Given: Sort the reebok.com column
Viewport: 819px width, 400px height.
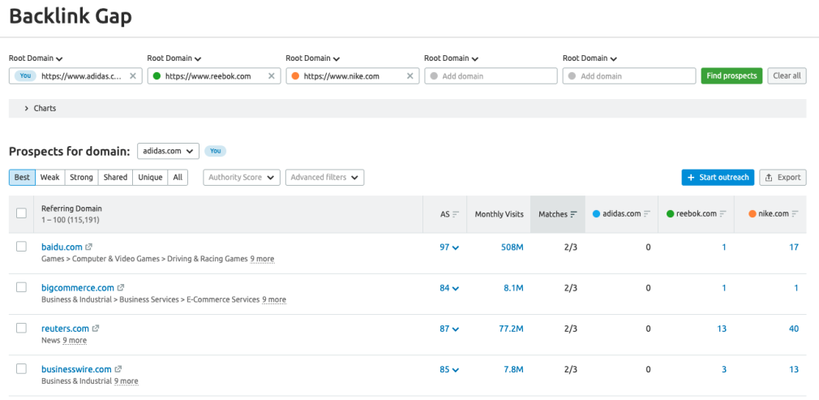Looking at the screenshot, I should pos(723,214).
